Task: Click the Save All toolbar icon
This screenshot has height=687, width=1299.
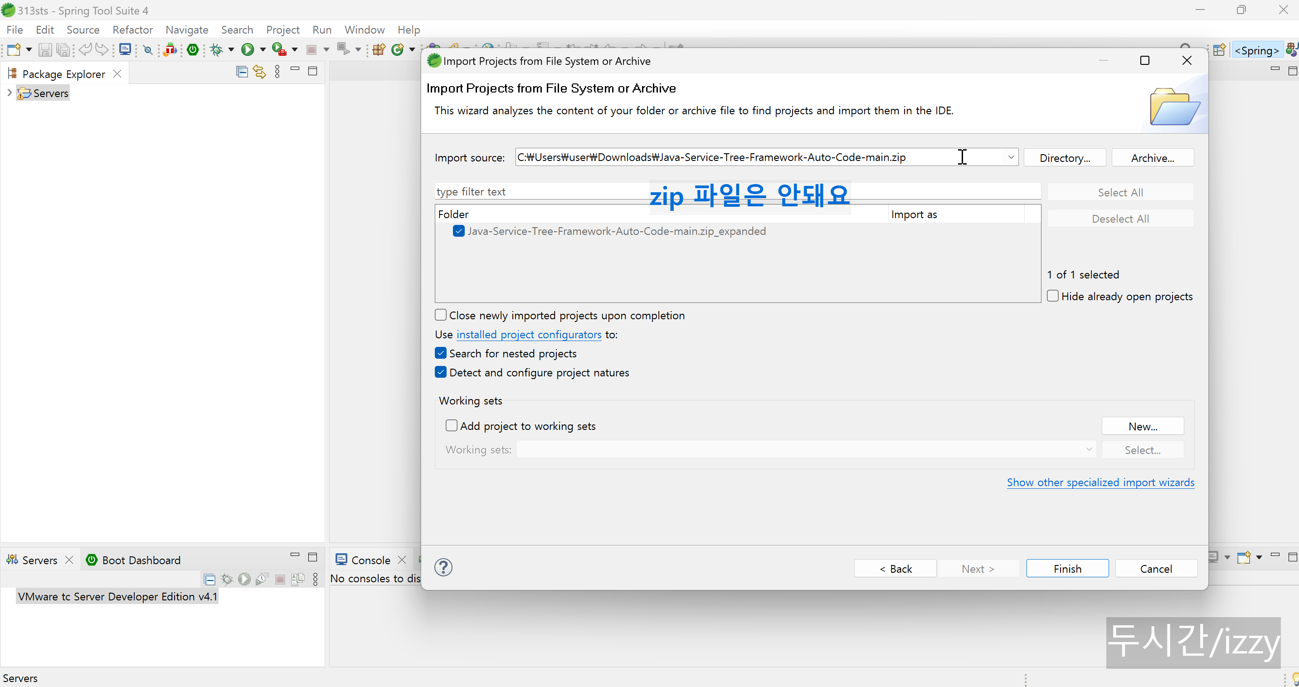Action: (x=63, y=49)
